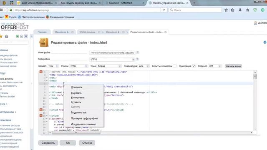Click the green circular extension icon
Viewport: 267px width, 150px height.
pos(262,10)
